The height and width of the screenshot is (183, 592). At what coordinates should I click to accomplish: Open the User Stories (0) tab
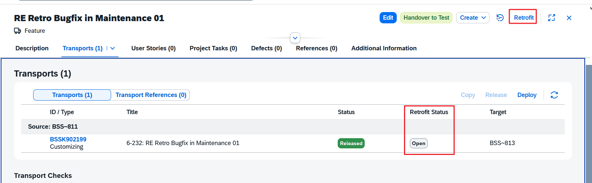[153, 48]
